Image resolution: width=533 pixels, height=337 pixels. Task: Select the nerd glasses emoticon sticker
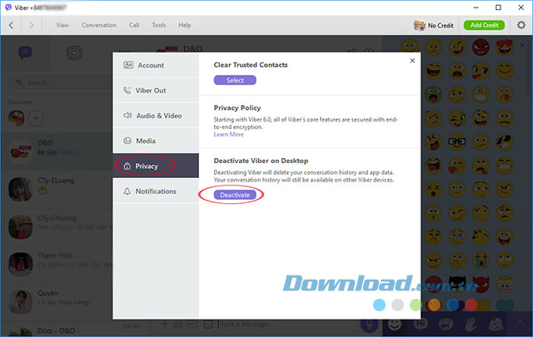(x=457, y=142)
